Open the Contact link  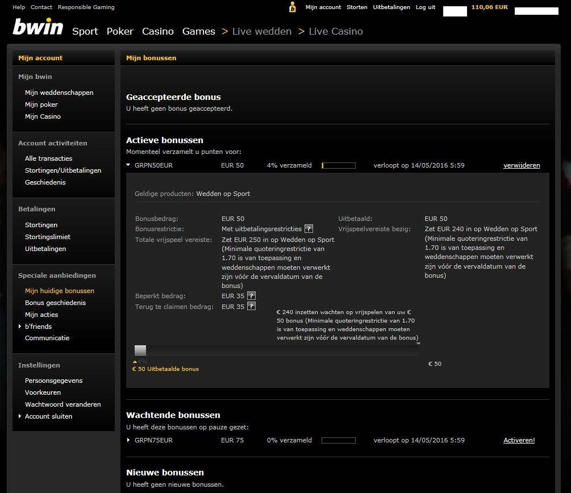pyautogui.click(x=41, y=7)
